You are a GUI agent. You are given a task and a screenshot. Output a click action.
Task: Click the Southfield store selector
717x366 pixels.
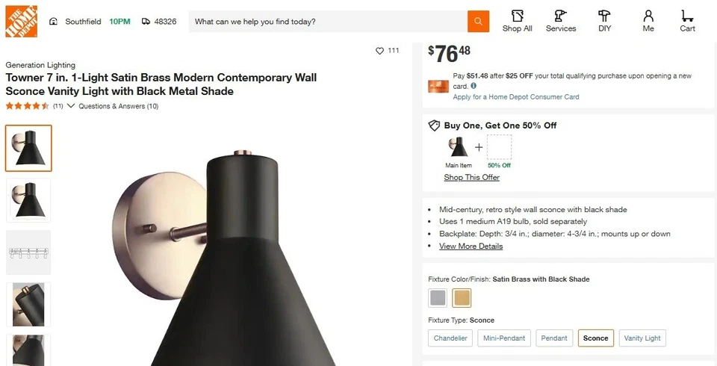click(x=75, y=22)
